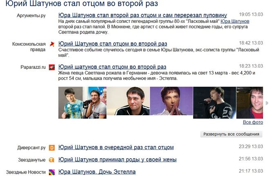Open headline Юра Шатунов. Дочь Эстелла
269x180 pixels.
[97, 172]
